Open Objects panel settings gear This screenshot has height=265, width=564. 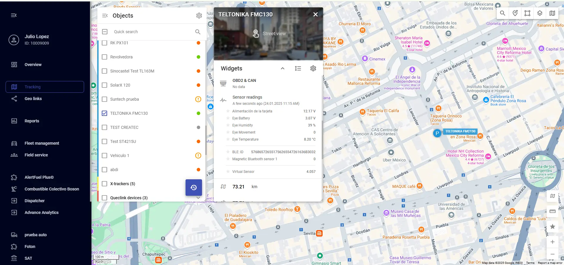199,16
